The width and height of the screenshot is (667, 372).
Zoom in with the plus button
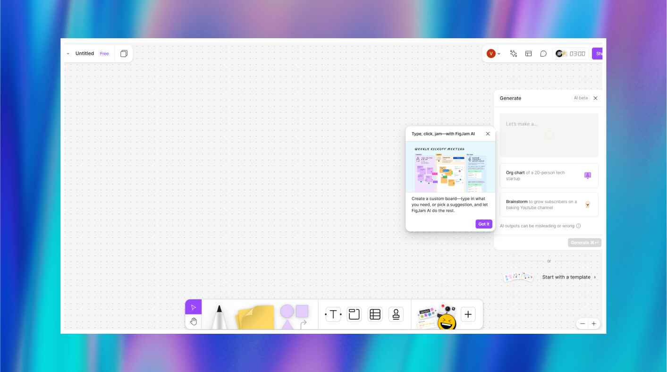(x=594, y=324)
